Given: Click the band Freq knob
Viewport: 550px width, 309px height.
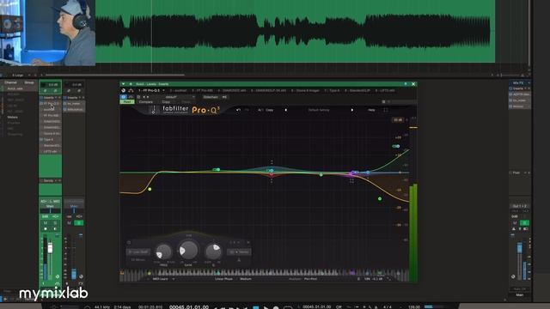Looking at the screenshot, I should [163, 251].
